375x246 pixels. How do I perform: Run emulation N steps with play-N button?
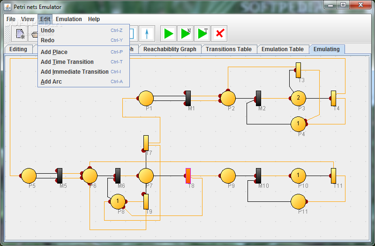pos(186,33)
